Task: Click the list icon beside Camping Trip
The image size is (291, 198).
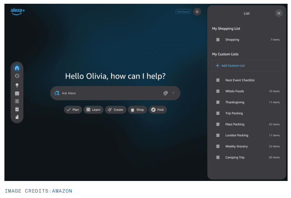Action: pyautogui.click(x=218, y=157)
